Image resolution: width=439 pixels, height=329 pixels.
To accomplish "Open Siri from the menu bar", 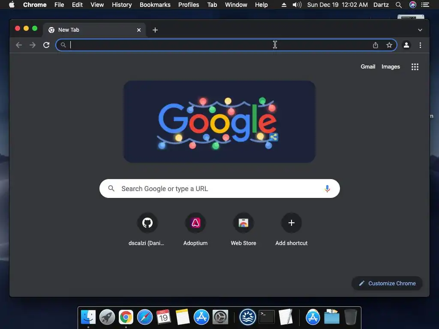I will point(413,5).
